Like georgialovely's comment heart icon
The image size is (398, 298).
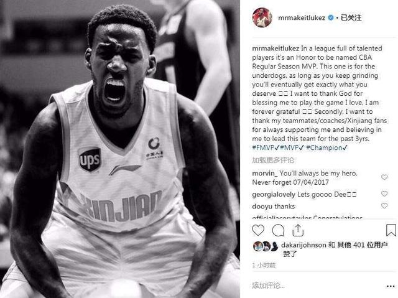(x=384, y=193)
